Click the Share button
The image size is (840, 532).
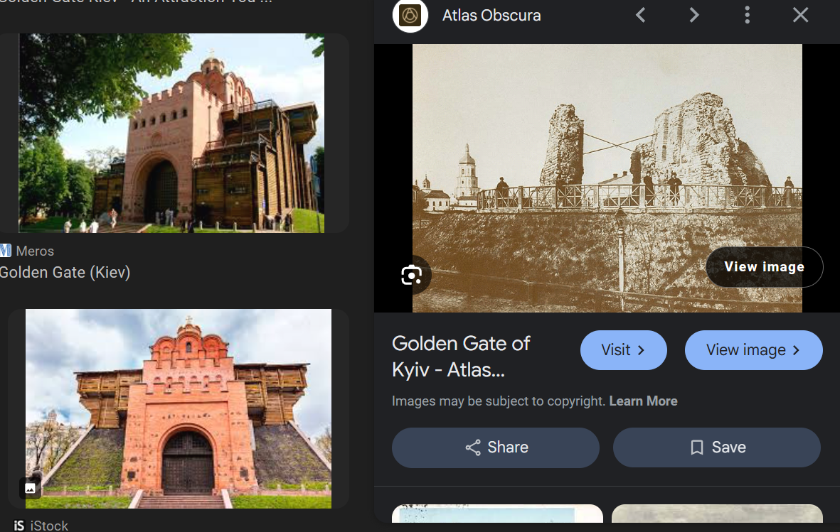(496, 447)
